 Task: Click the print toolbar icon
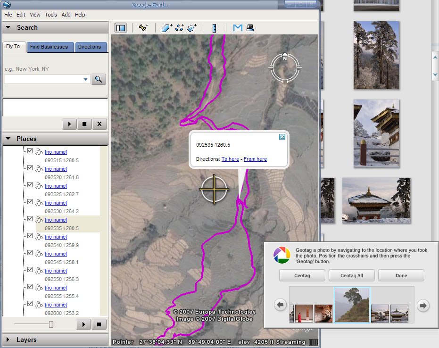[x=250, y=28]
